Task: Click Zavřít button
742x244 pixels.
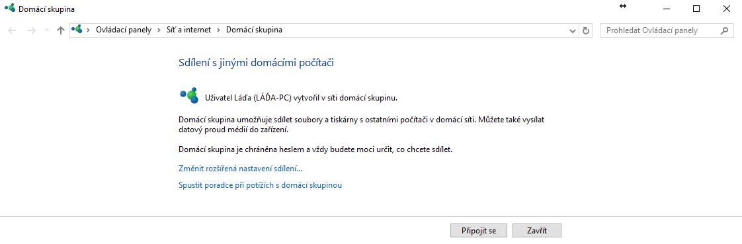Action: click(537, 231)
